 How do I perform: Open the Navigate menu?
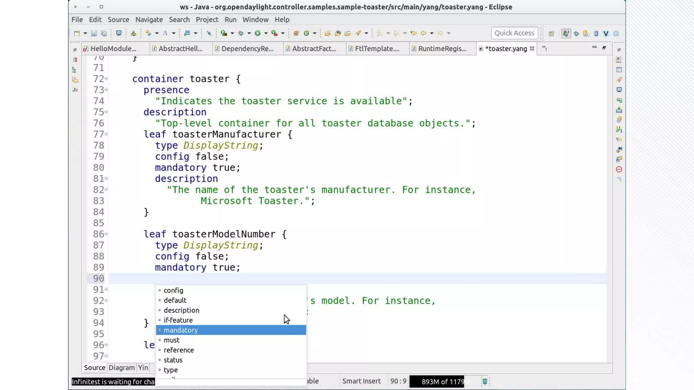(149, 20)
